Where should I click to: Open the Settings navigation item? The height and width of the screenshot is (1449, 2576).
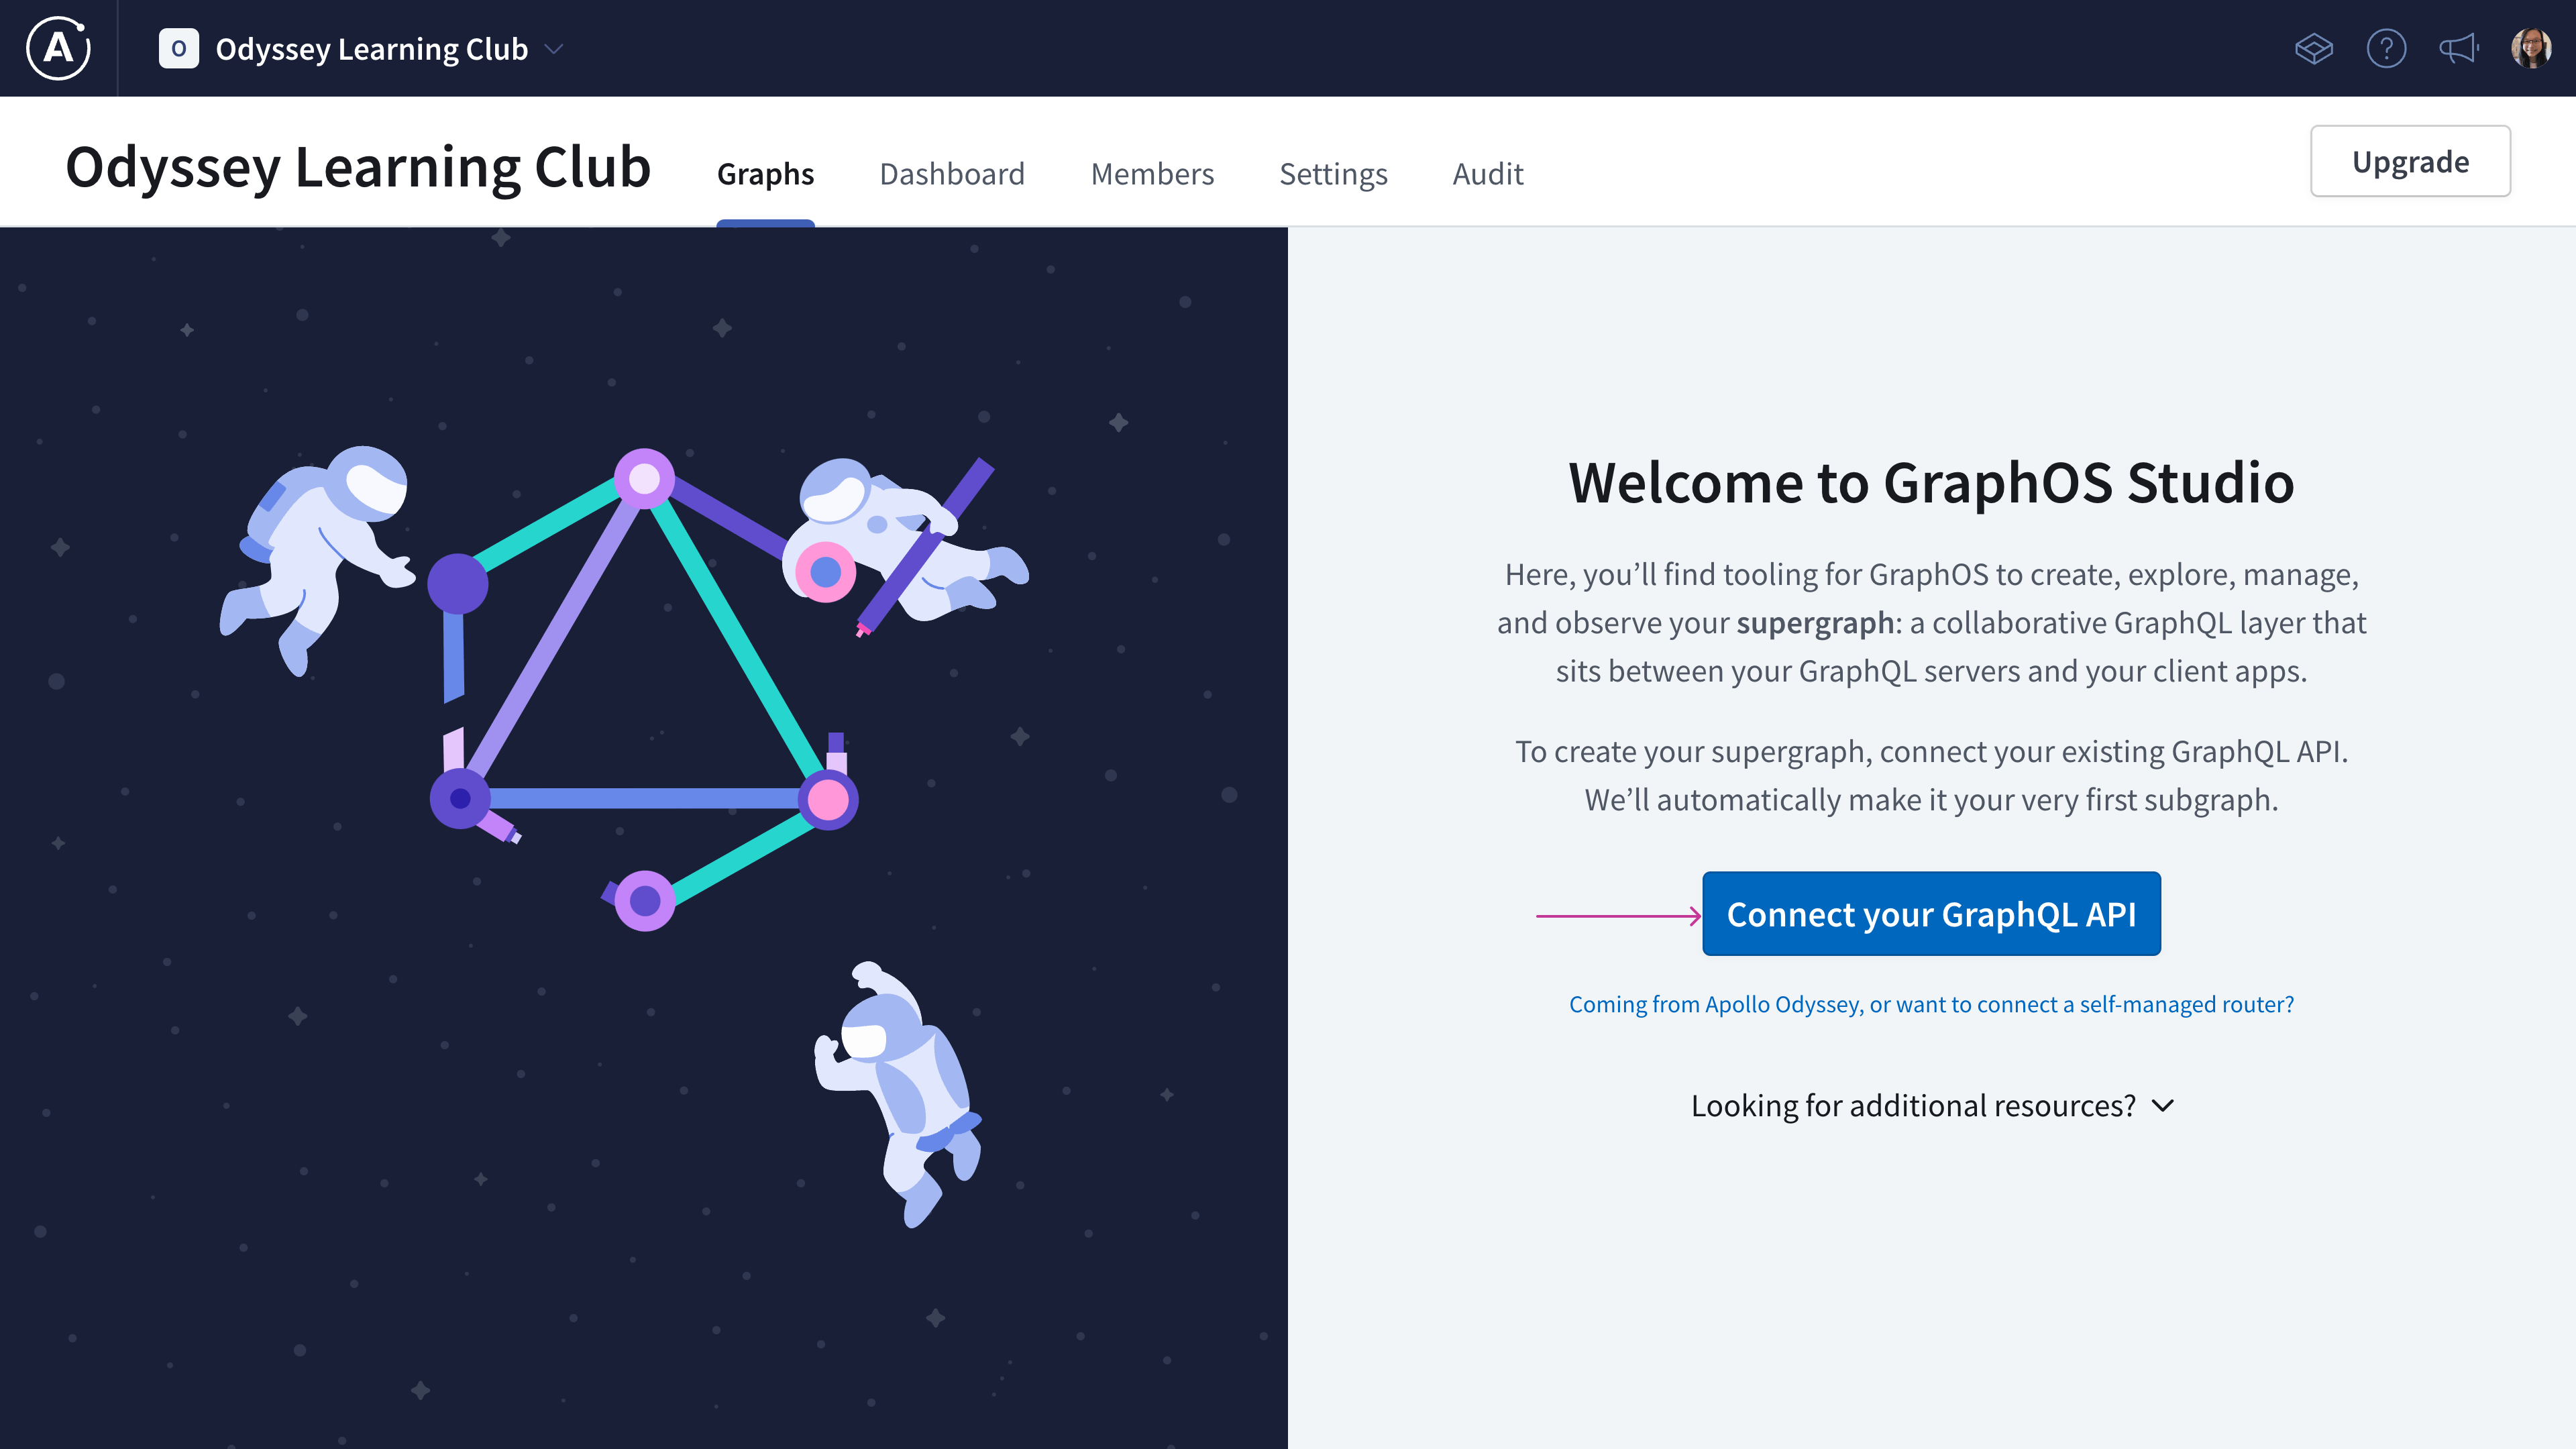point(1334,172)
